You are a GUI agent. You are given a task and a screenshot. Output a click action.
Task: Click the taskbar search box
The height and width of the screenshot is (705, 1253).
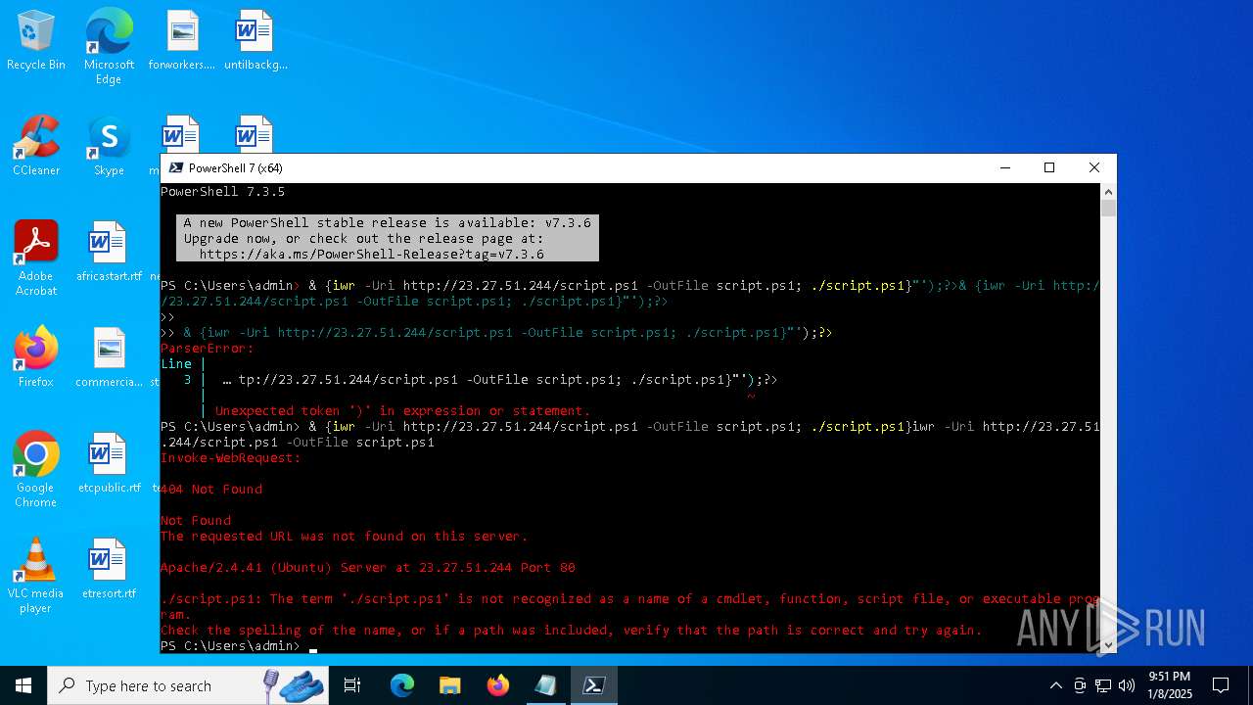click(188, 685)
